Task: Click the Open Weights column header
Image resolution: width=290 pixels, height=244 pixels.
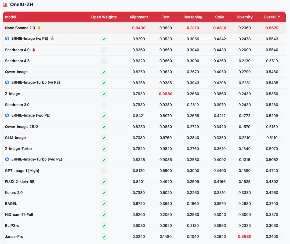Action: point(104,17)
